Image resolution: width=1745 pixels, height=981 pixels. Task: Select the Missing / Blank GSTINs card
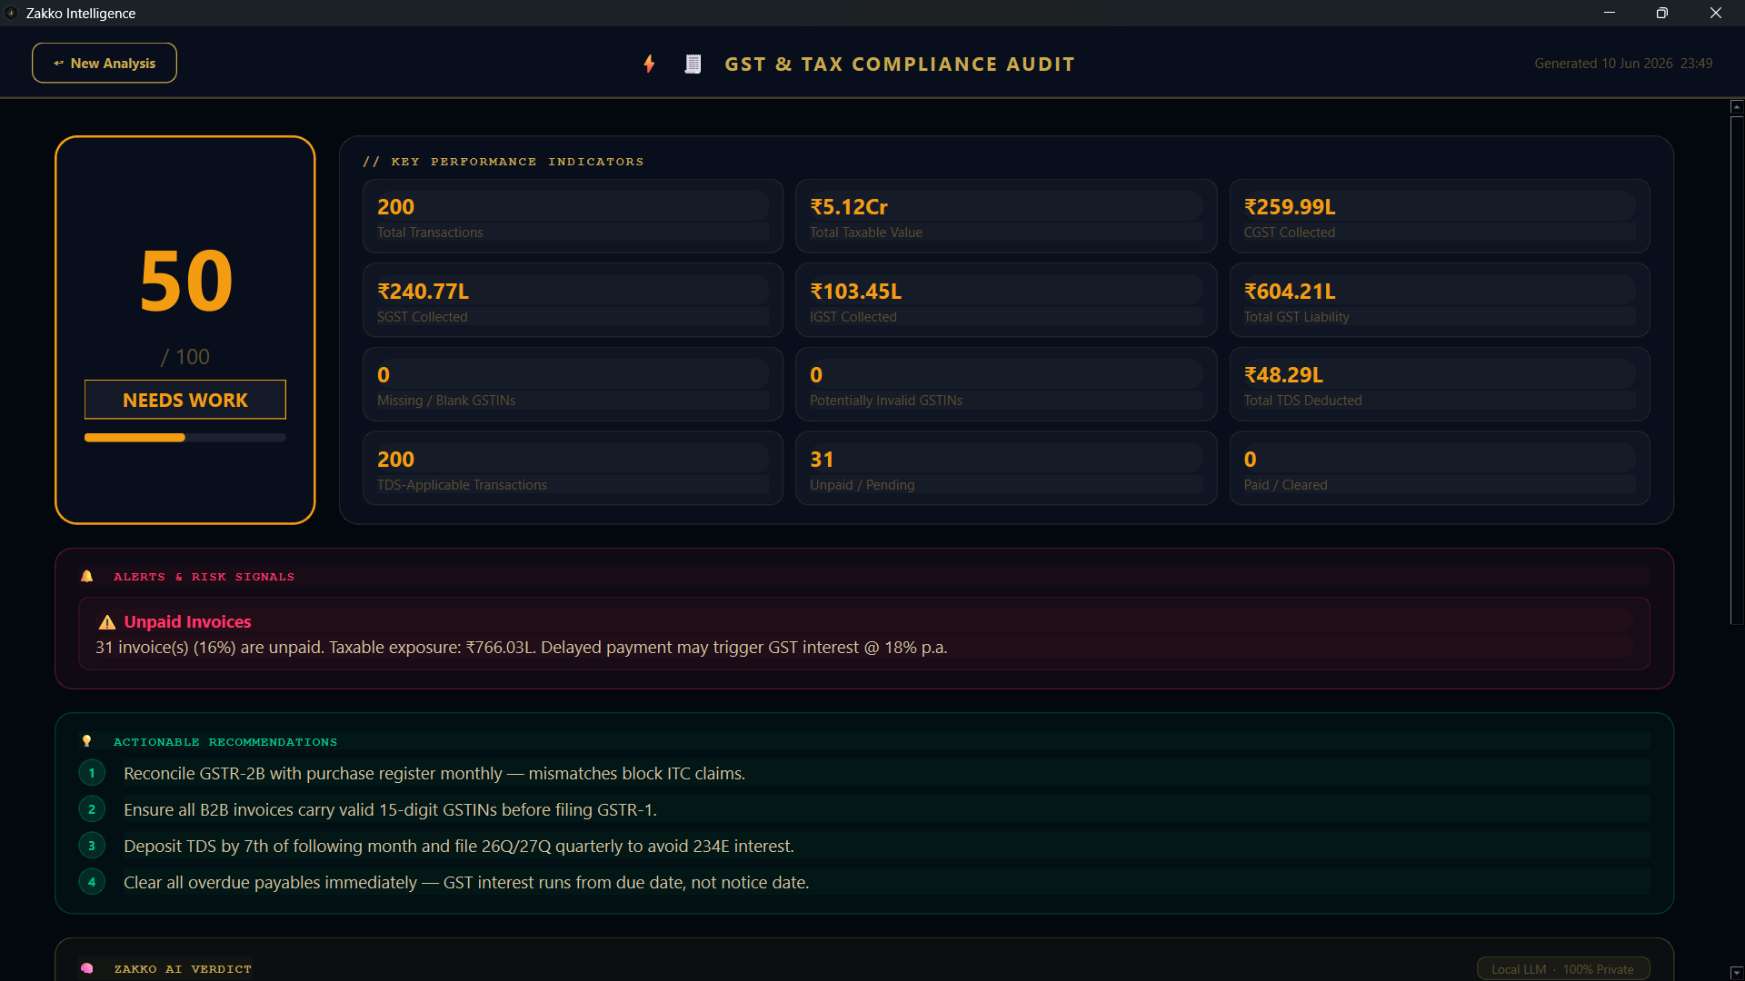[x=573, y=384]
